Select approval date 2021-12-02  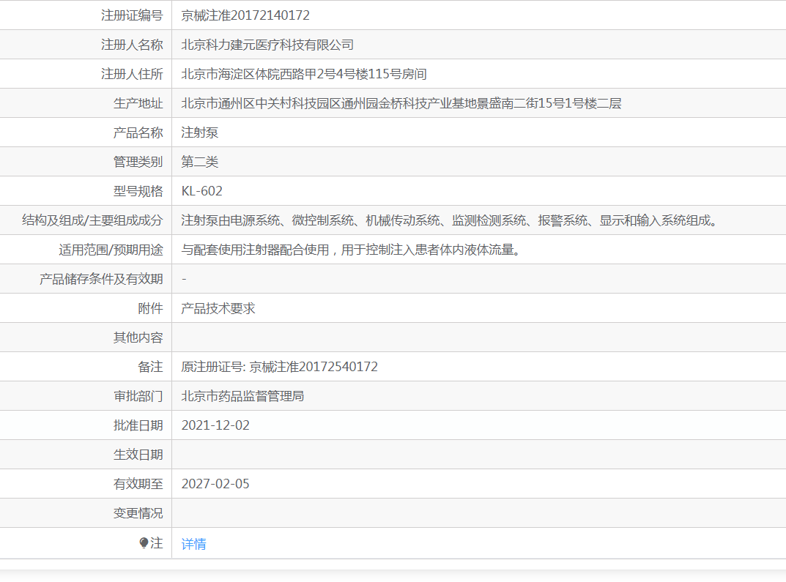coord(215,425)
